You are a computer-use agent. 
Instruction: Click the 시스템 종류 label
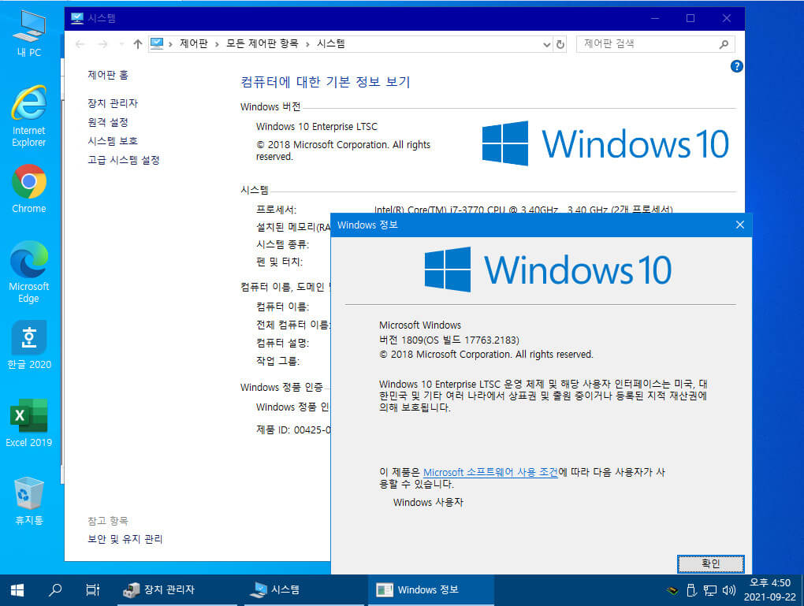[x=282, y=244]
